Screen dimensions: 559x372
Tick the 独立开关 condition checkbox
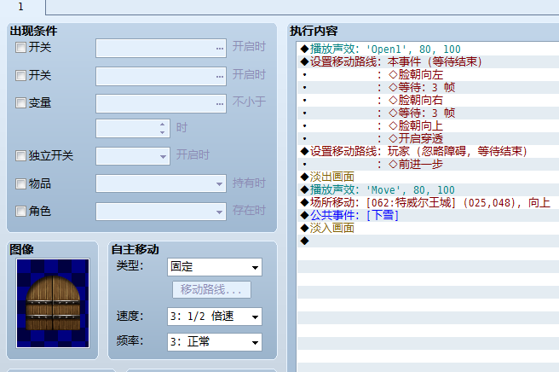(x=20, y=155)
